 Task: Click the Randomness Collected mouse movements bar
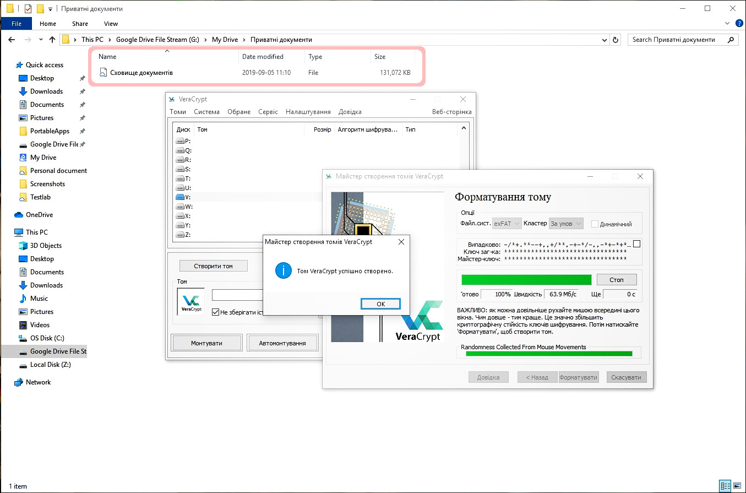pyautogui.click(x=549, y=353)
